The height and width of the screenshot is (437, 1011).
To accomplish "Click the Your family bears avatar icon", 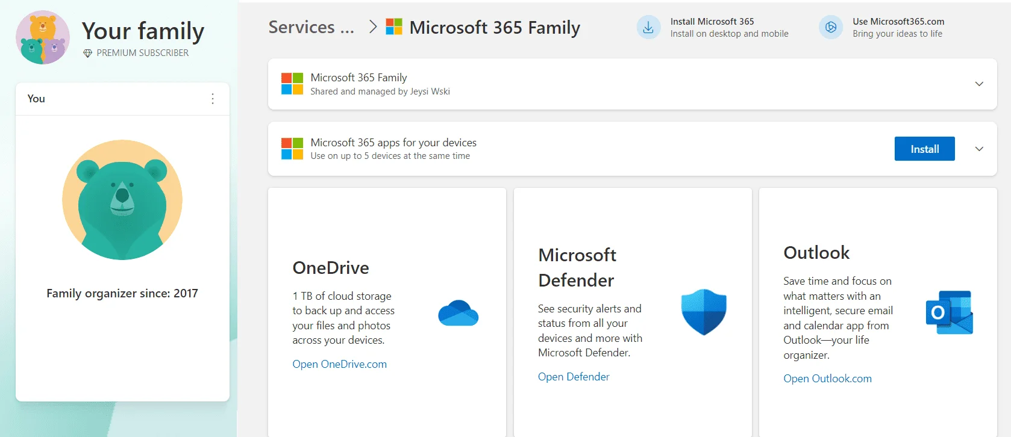I will coord(43,37).
